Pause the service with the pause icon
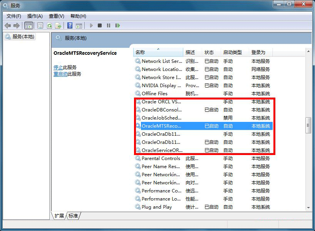The width and height of the screenshot is (315, 231). [109, 25]
